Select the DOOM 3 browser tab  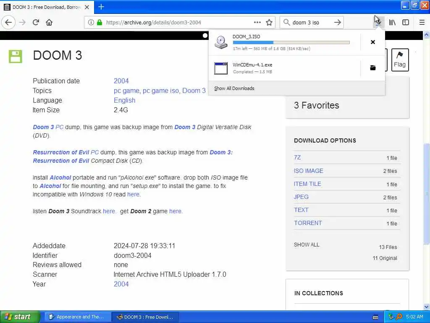pos(47,7)
